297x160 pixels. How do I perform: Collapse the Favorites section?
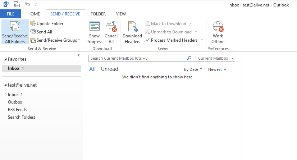tap(5, 59)
